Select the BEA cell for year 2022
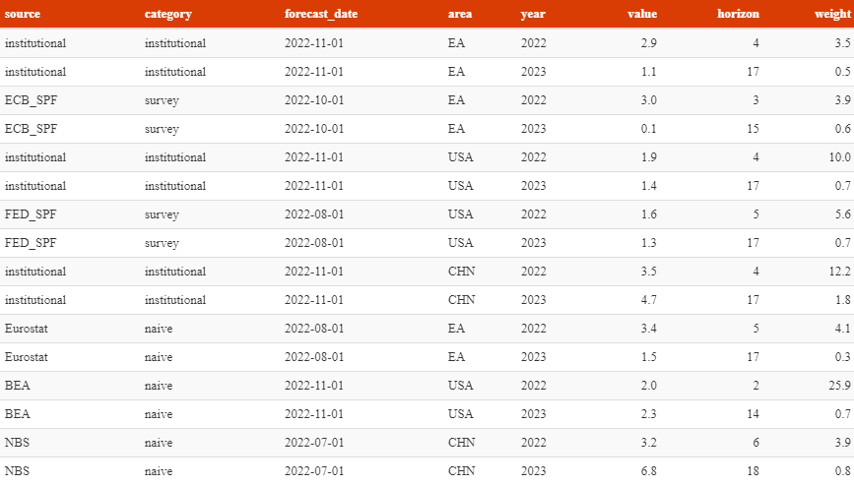 (x=18, y=386)
